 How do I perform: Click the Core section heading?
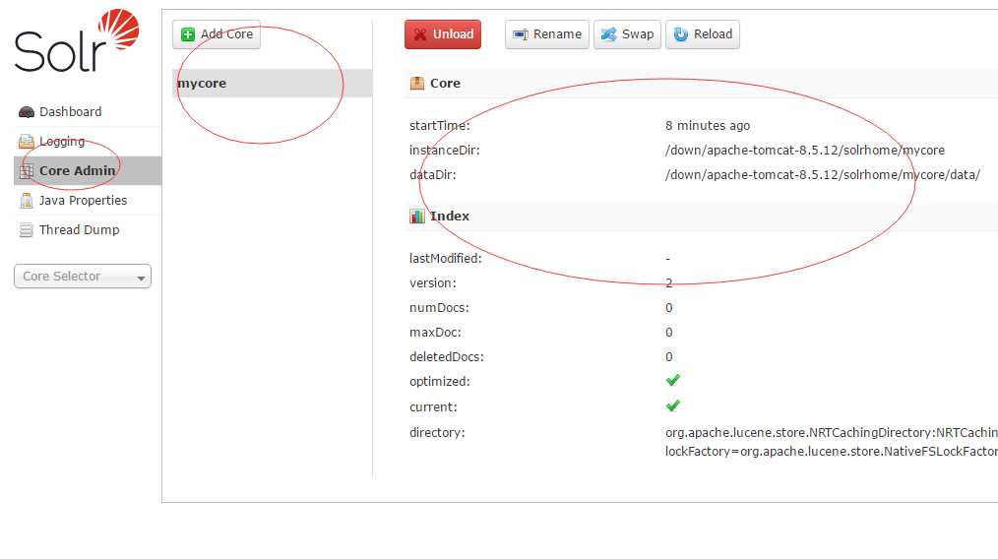pos(446,84)
